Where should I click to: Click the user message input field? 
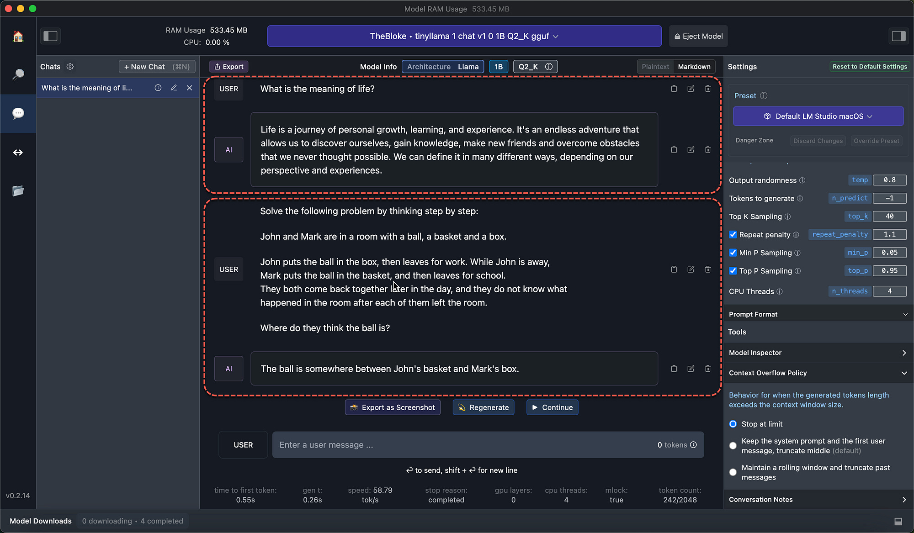[457, 444]
